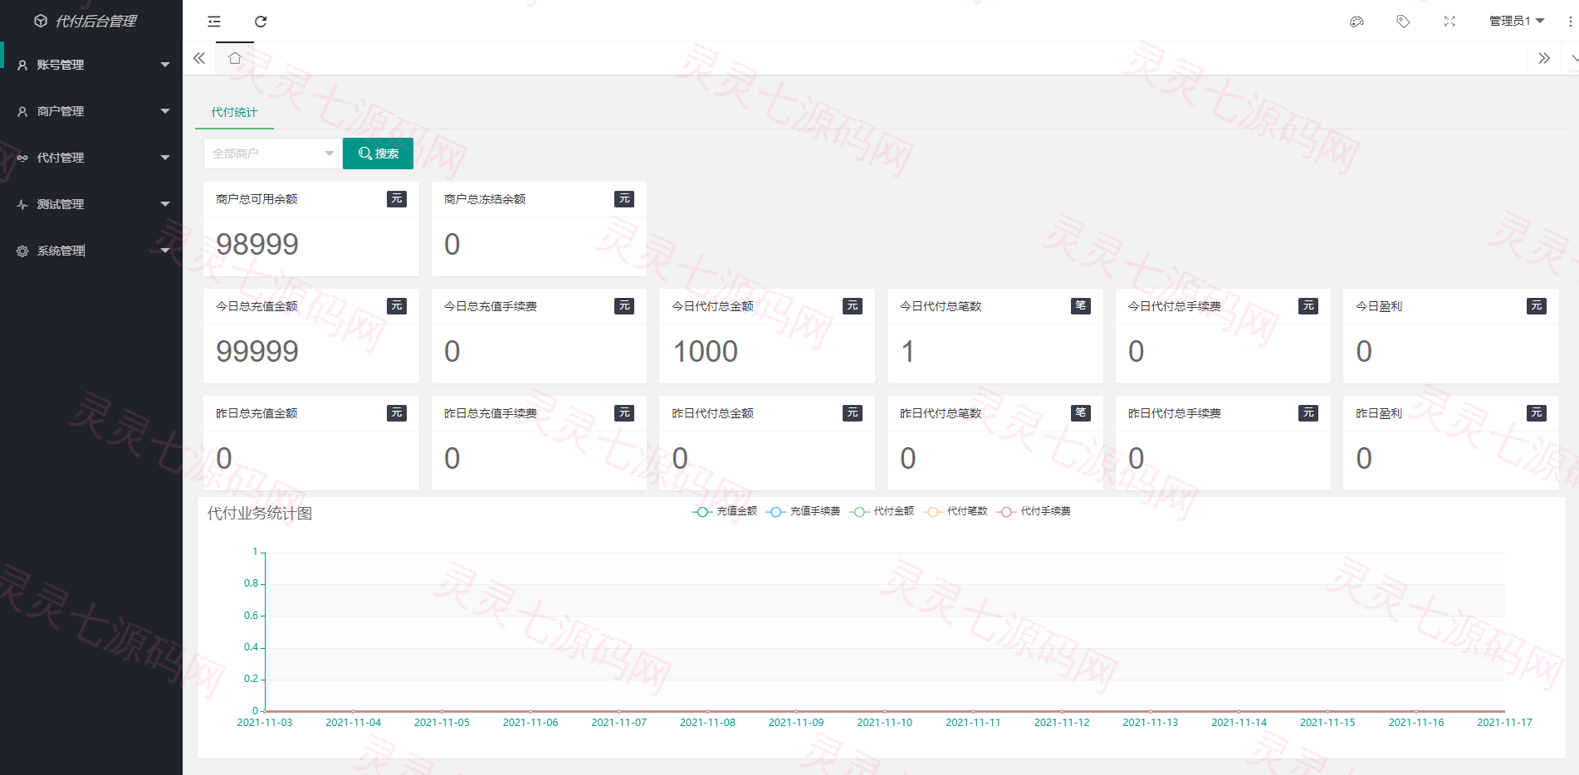Click the 今日总充值金额 value 99999
Viewport: 1579px width, 775px height.
click(257, 352)
